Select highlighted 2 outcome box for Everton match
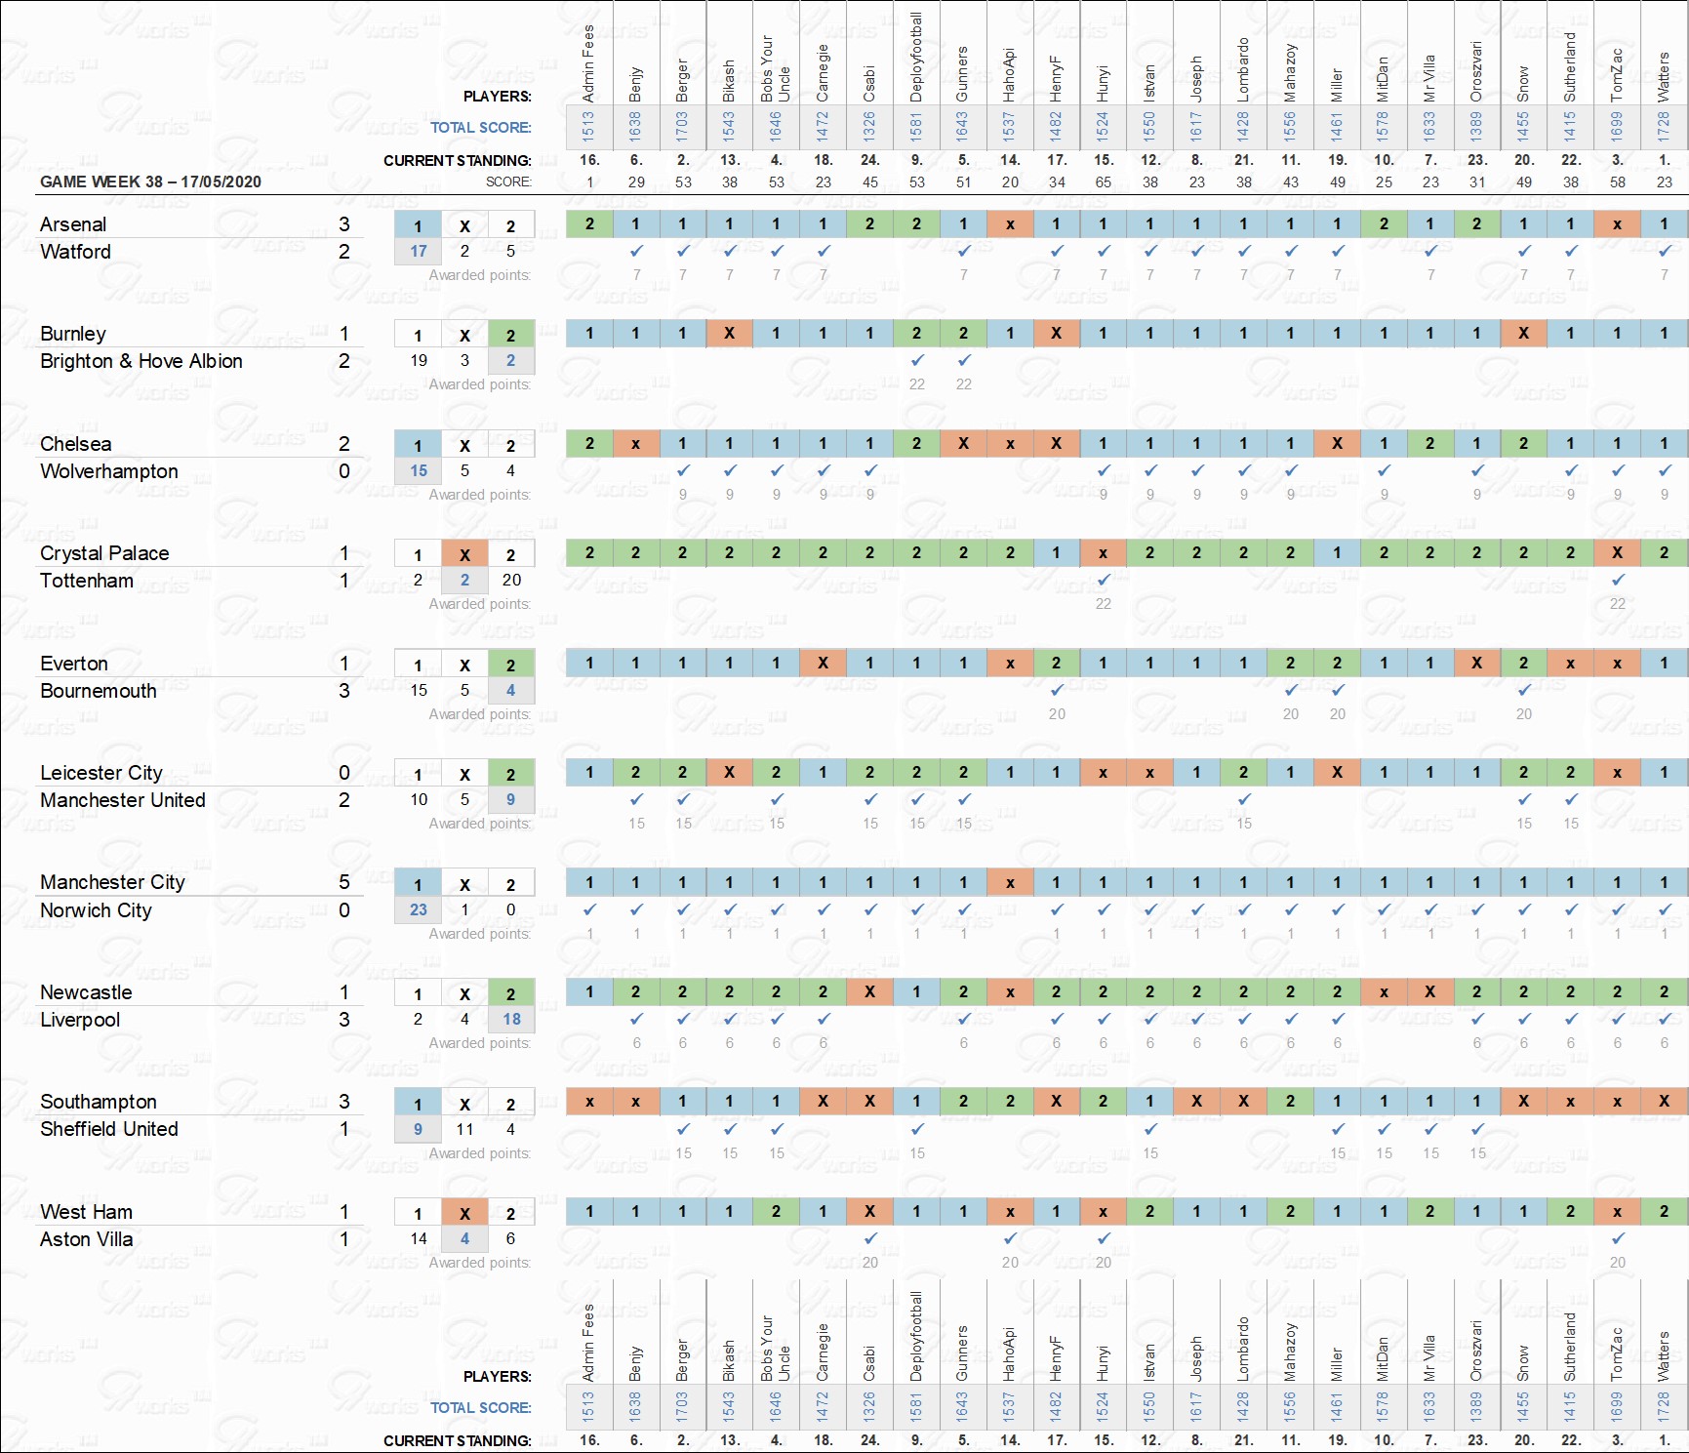Image resolution: width=1689 pixels, height=1453 pixels. click(510, 665)
